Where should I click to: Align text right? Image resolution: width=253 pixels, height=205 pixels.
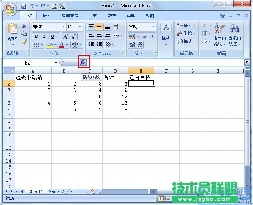pos(107,36)
